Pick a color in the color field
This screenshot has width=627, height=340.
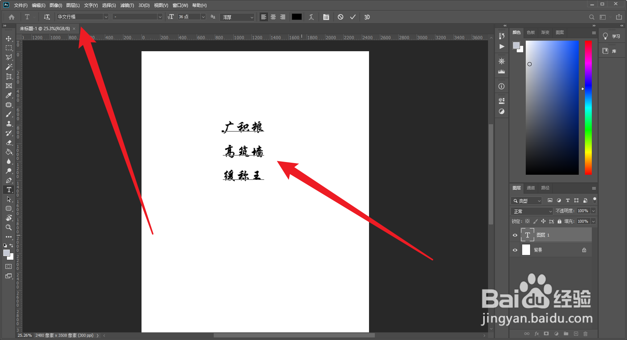(552, 108)
